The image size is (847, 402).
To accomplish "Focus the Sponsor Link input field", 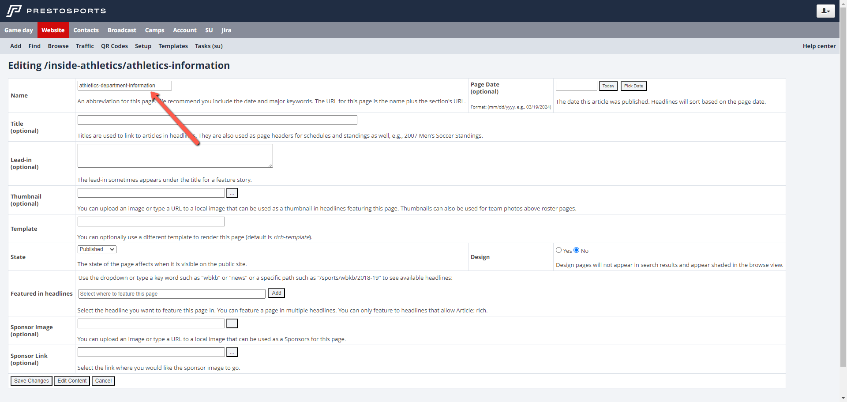I will pyautogui.click(x=151, y=352).
